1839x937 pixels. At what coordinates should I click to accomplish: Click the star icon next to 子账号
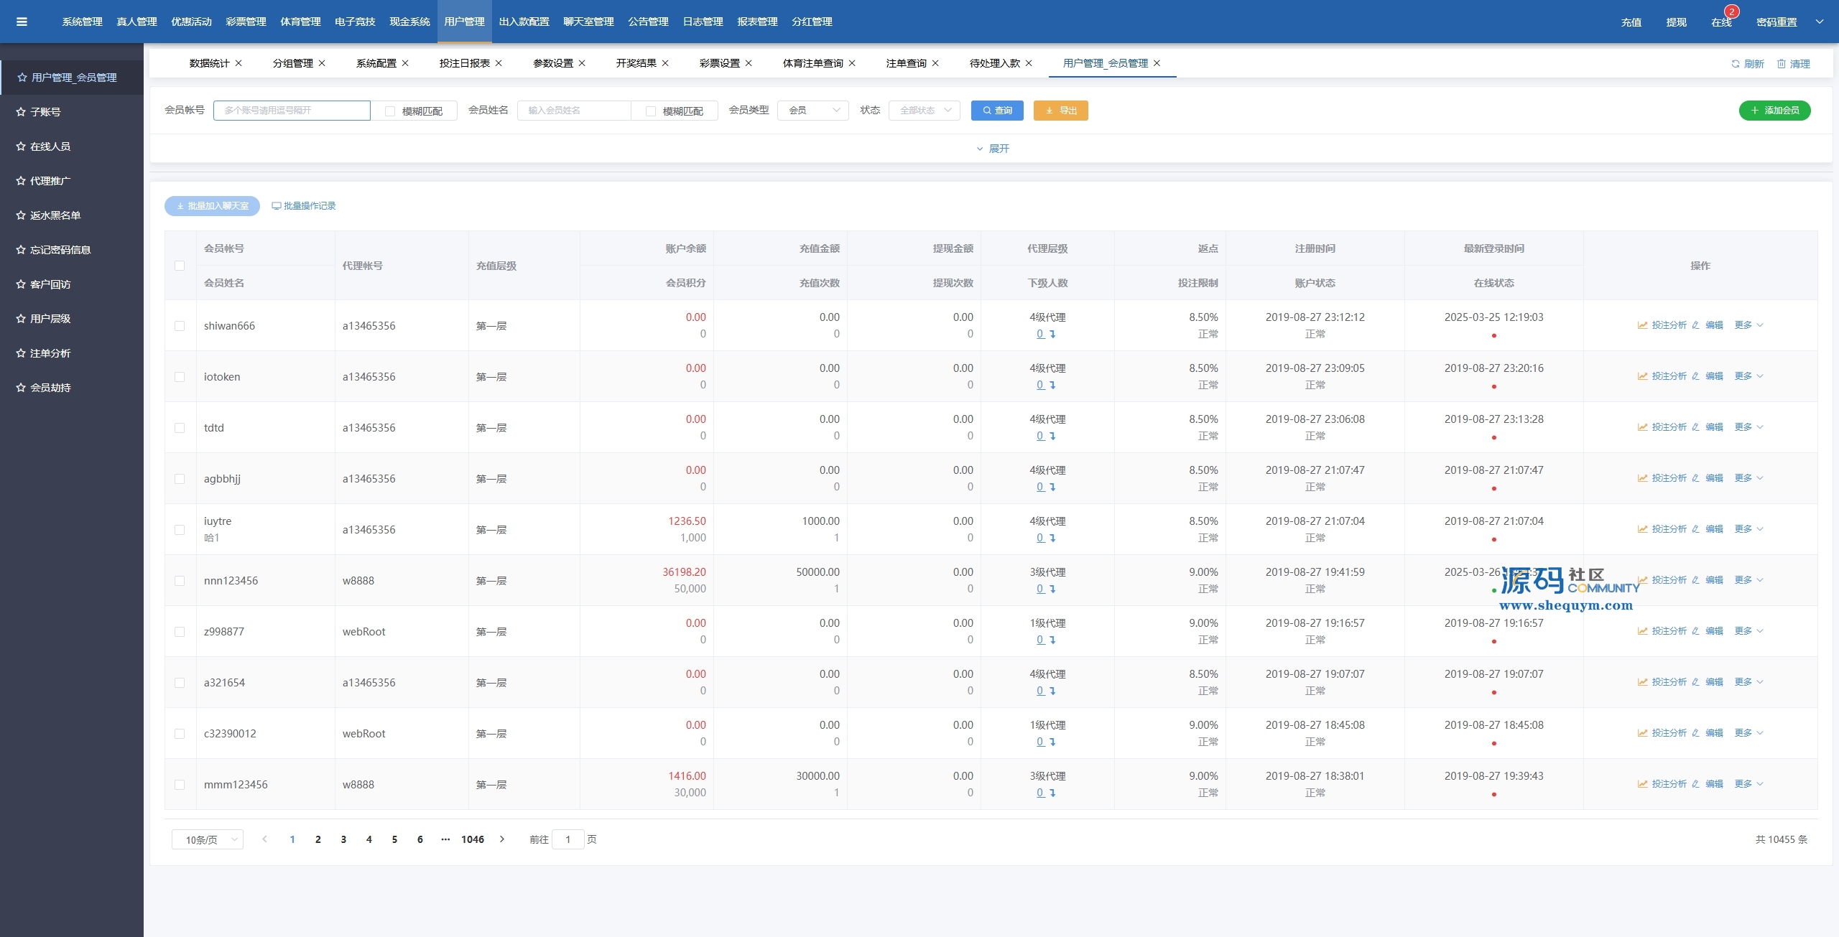point(21,112)
